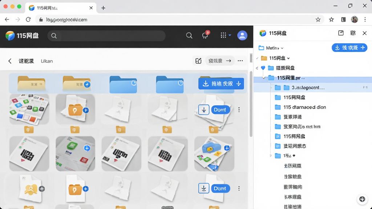Click the blue download-plus button in the side panel
Screen dimensions: 372x209
coord(349,48)
